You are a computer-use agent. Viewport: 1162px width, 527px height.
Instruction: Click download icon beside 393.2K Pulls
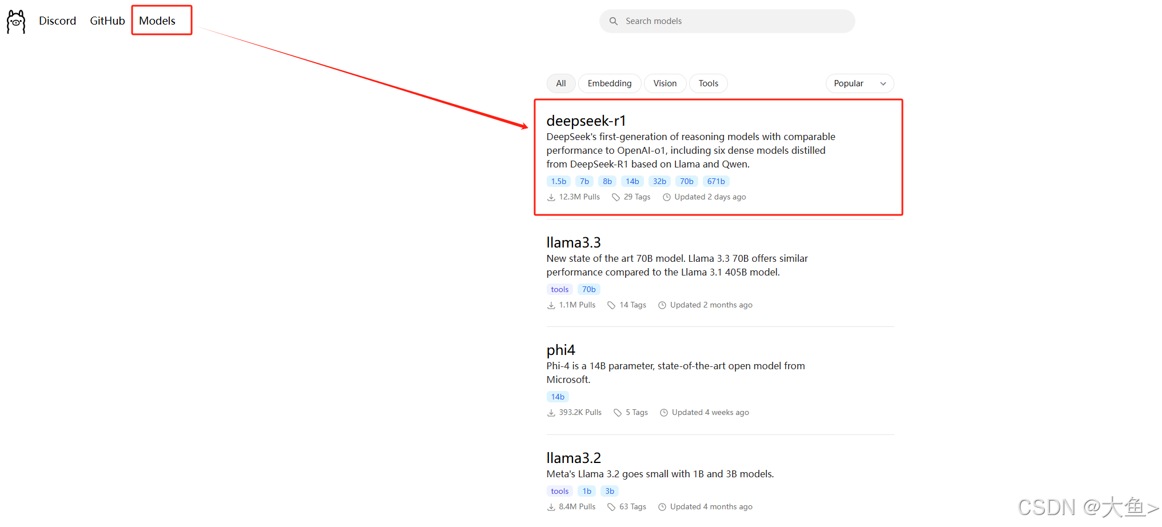pyautogui.click(x=551, y=413)
